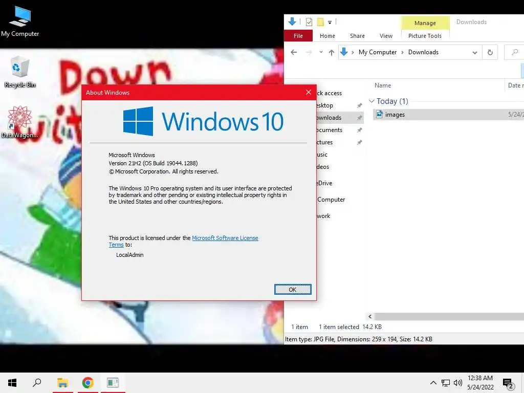Open Microsoft Software License Terms link
Screen dimensions: 524x393
point(225,238)
